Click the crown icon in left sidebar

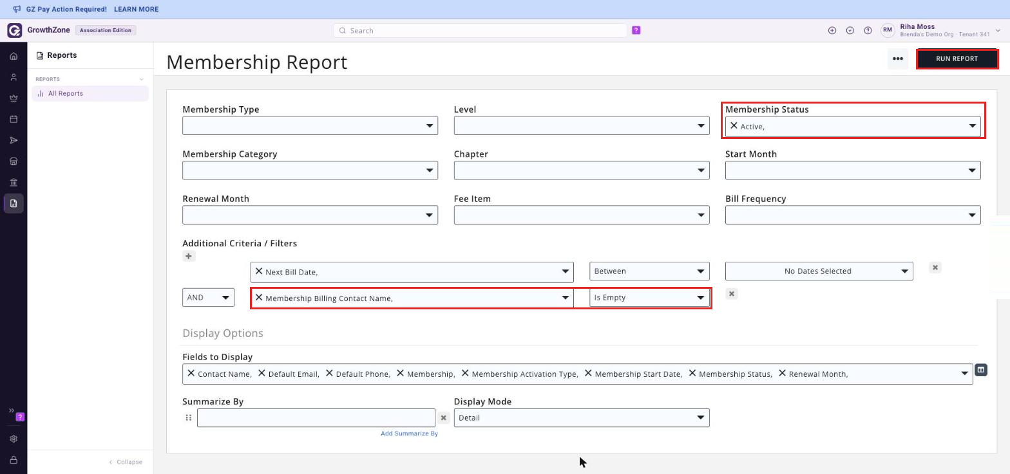pyautogui.click(x=14, y=98)
